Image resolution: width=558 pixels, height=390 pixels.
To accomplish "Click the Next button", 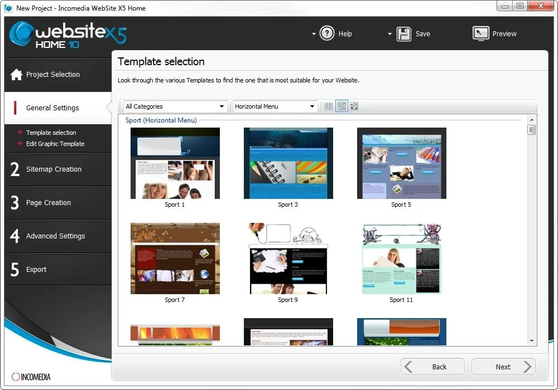I will 503,367.
